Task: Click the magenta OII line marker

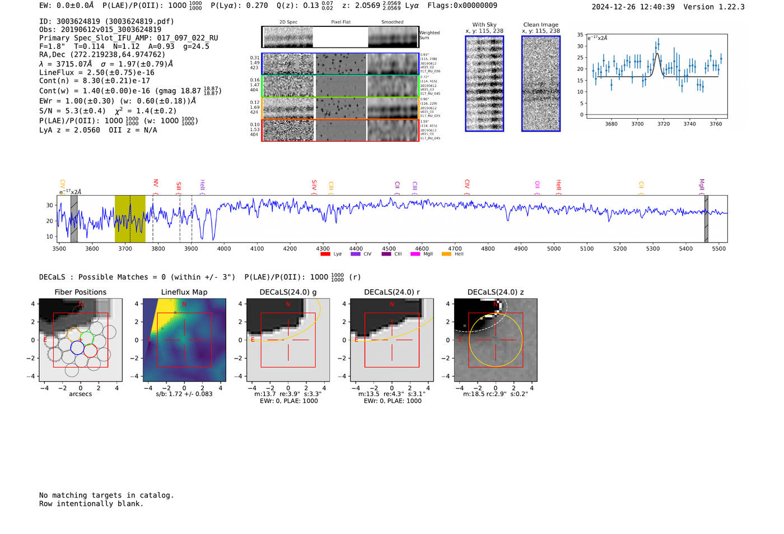Action: pos(537,187)
